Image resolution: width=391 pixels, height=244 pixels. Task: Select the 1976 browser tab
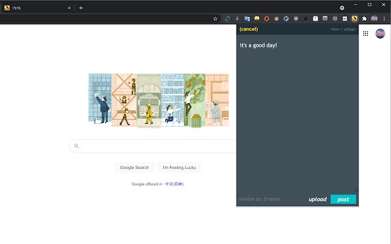(37, 8)
